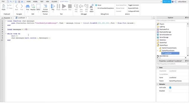This screenshot has height=106, width=189.
Task: Collapse the StarterPlayerScripts tree node
Action: coord(158,51)
